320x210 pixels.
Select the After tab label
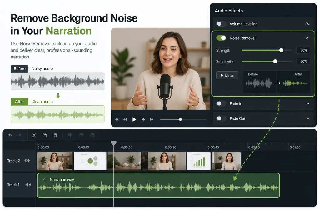[20, 102]
